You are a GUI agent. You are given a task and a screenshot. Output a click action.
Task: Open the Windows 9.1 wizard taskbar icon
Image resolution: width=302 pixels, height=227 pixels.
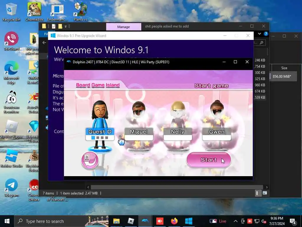click(188, 221)
